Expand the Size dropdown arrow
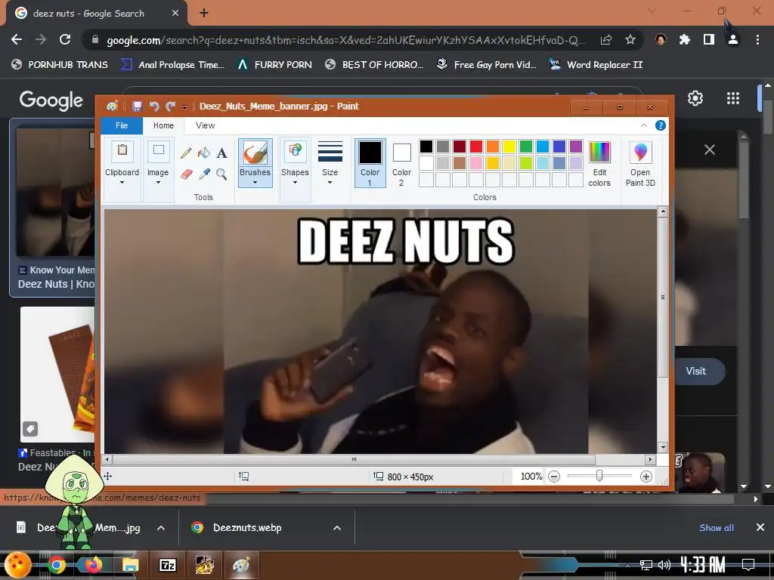 pos(330,183)
